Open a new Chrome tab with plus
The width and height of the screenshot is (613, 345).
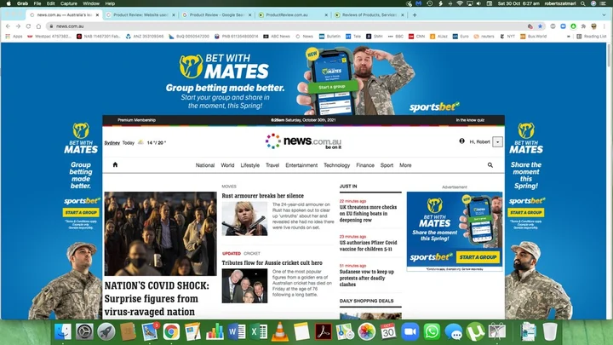(415, 14)
